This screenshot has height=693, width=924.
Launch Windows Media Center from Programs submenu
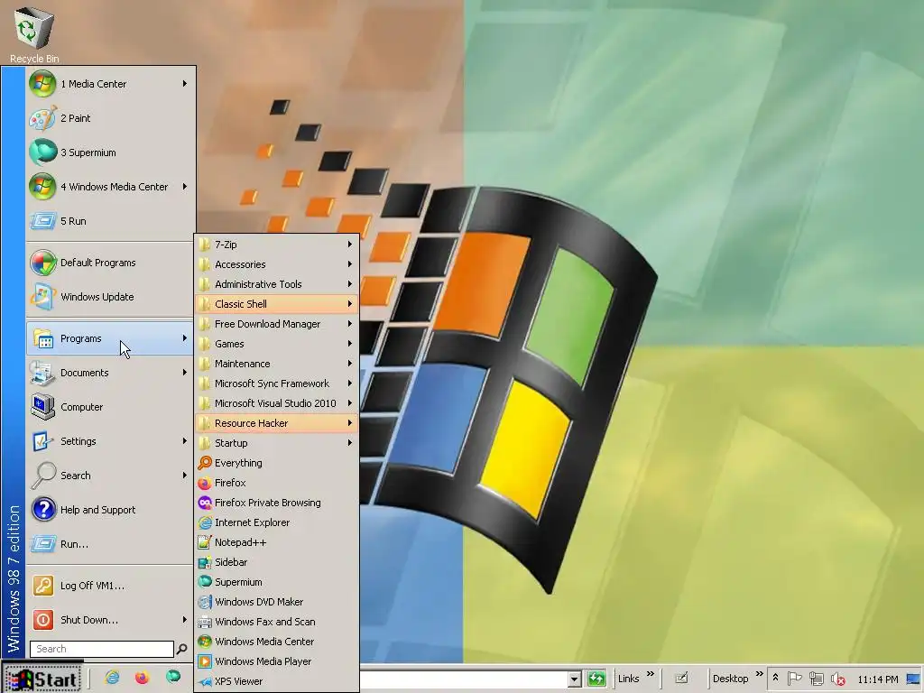[276, 642]
